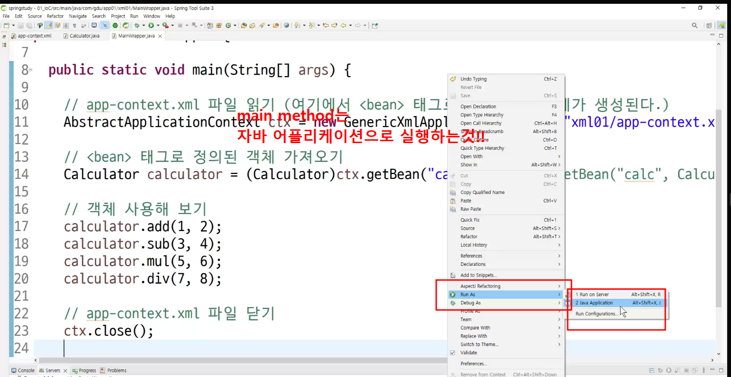This screenshot has height=377, width=731.
Task: Open dropdown next to Debug bug icon
Action: tap(143, 25)
